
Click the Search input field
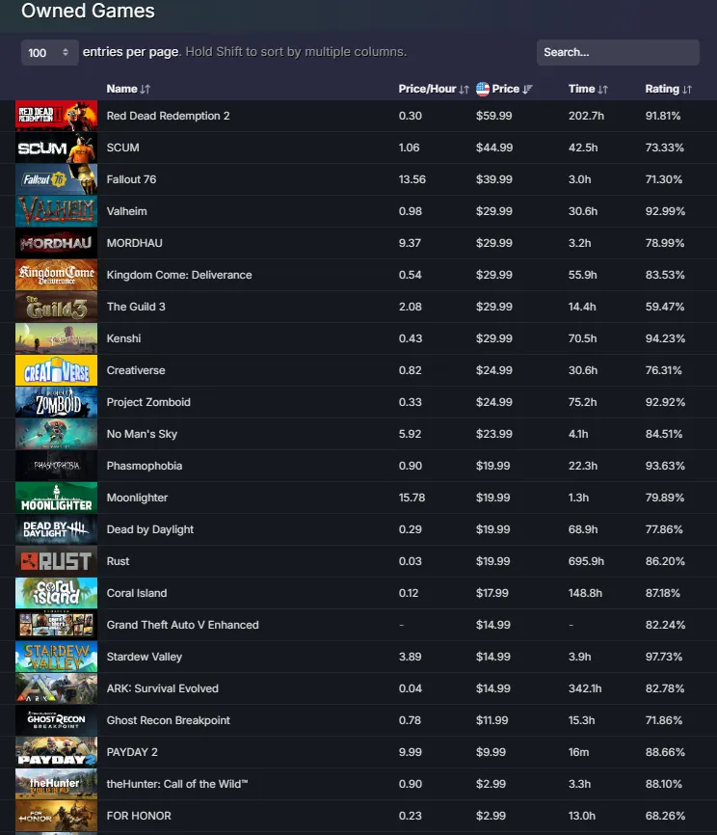click(x=618, y=52)
